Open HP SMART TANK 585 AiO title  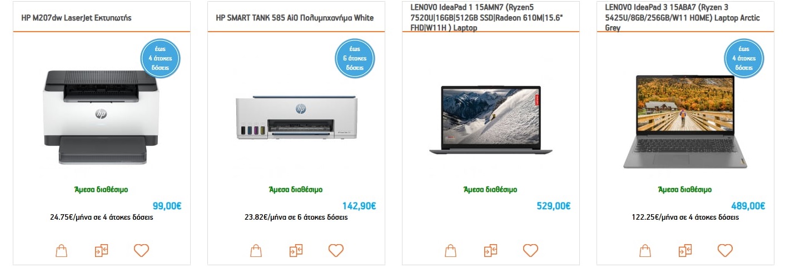pos(295,18)
